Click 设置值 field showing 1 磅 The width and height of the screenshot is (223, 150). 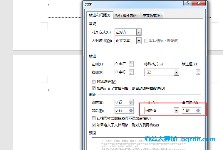click(x=189, y=110)
